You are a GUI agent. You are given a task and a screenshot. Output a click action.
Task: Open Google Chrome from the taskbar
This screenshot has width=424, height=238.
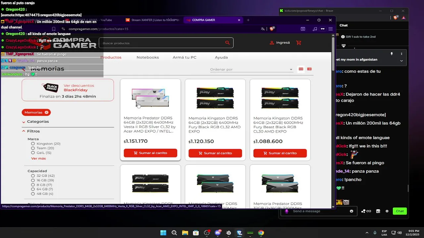pyautogui.click(x=261, y=233)
